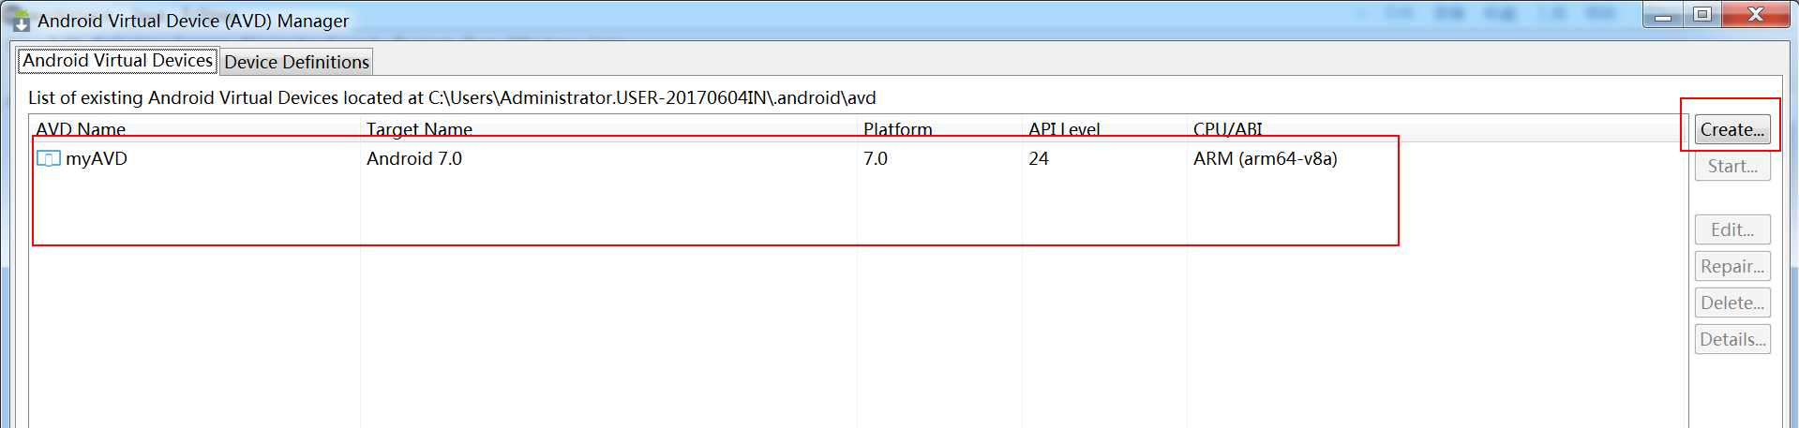Viewport: 1799px width, 428px height.
Task: Open the Device Definitions tab
Action: tap(296, 62)
